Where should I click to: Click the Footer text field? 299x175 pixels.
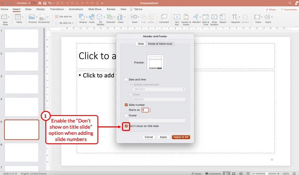[x=157, y=121]
